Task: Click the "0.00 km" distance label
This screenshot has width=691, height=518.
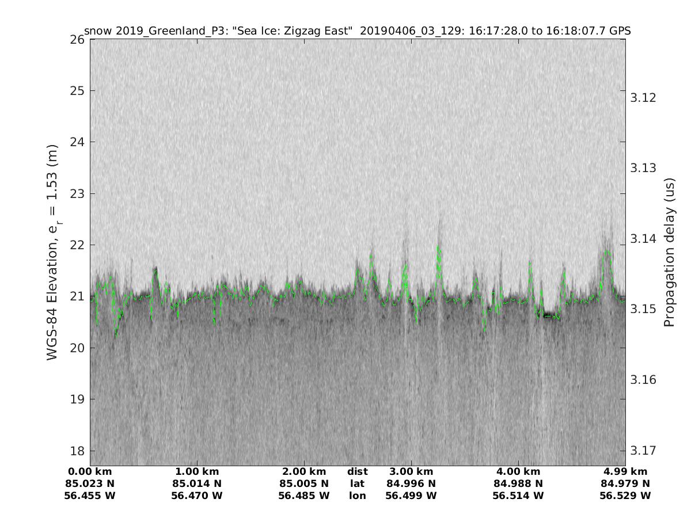Action: pyautogui.click(x=90, y=471)
